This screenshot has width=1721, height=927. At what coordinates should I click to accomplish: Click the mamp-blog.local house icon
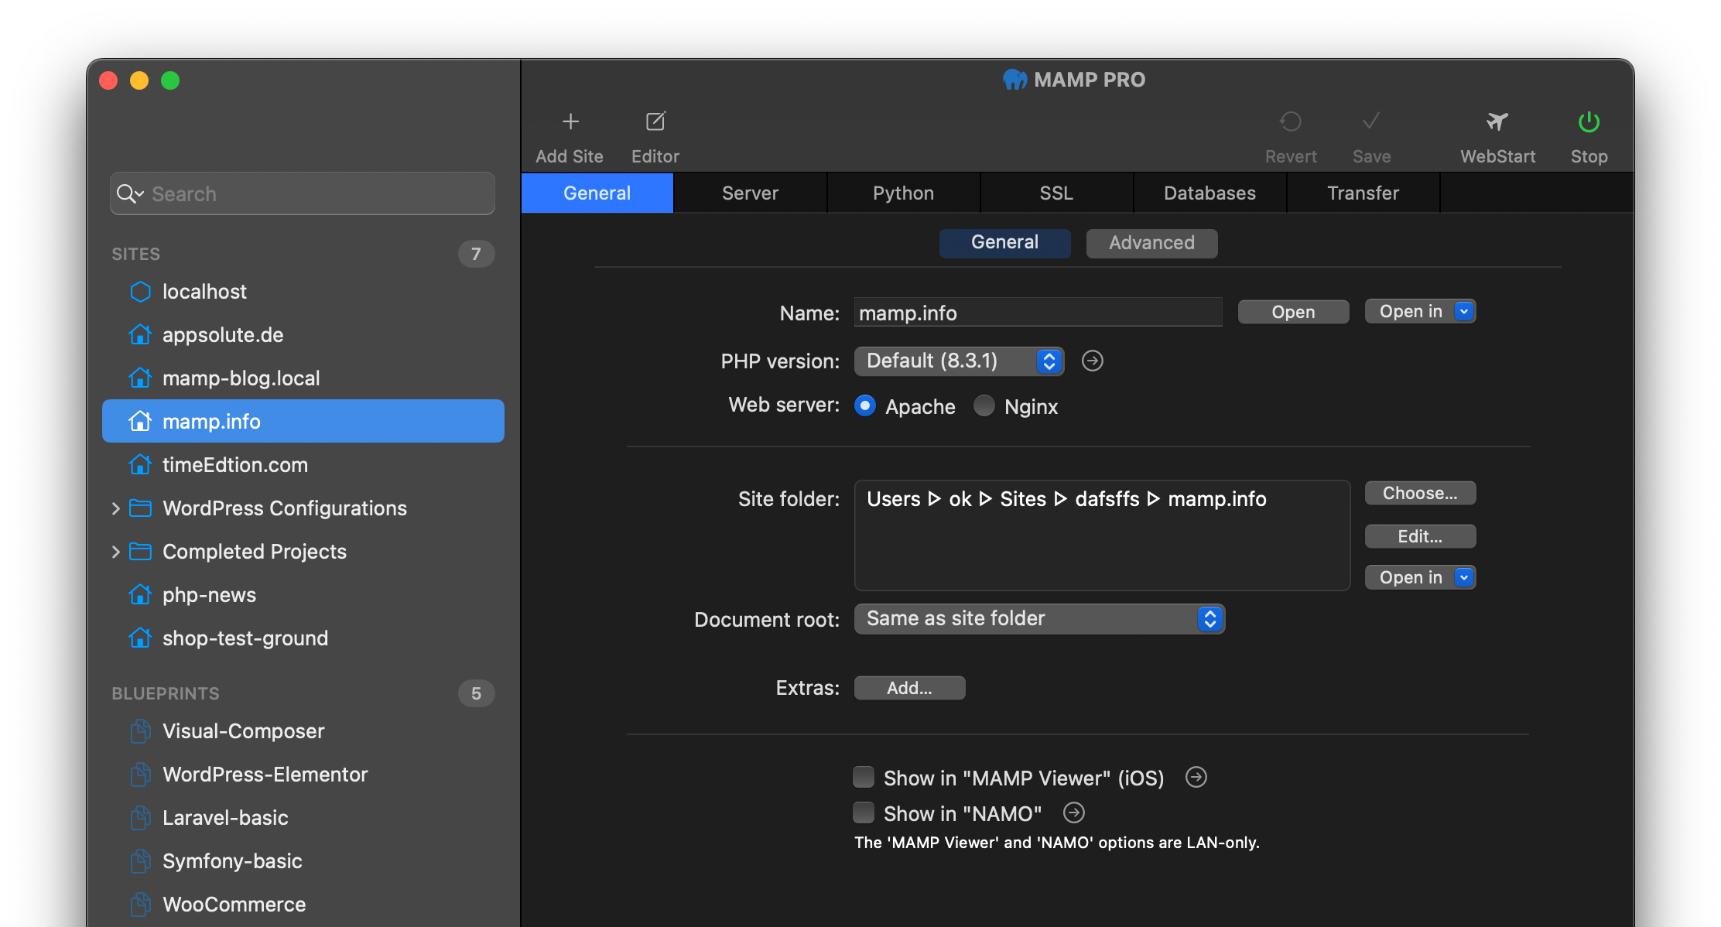(x=140, y=378)
